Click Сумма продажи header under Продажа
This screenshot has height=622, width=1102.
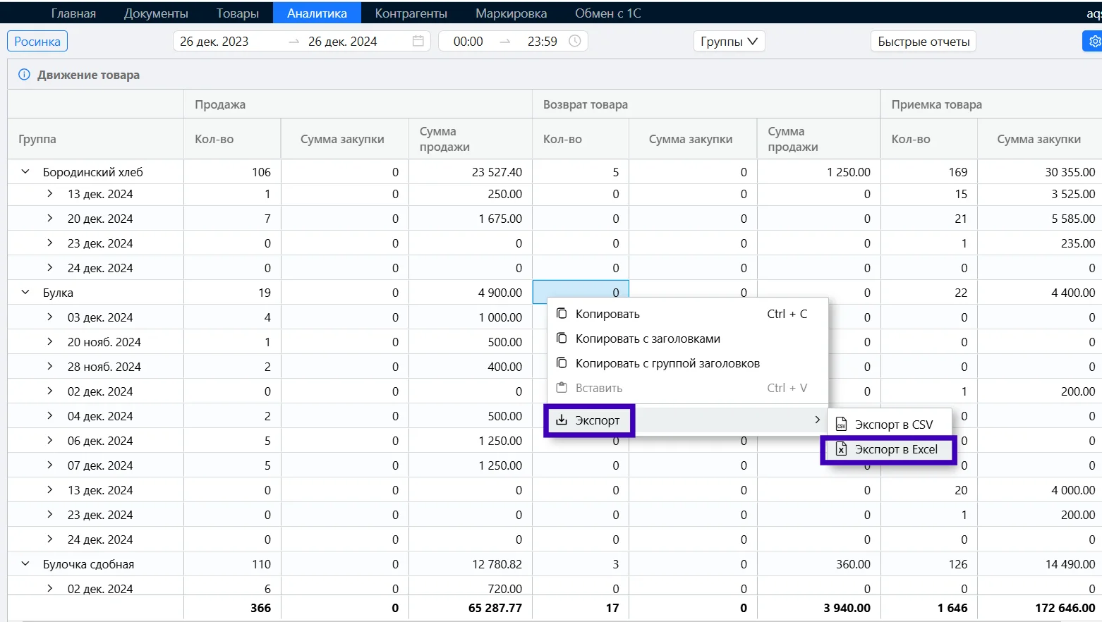(x=471, y=139)
